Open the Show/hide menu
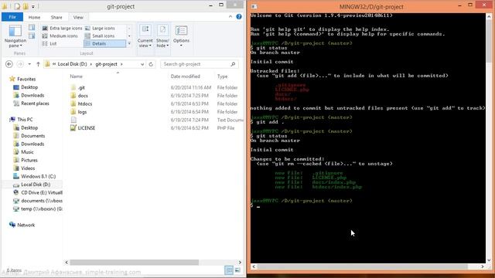The height and width of the screenshot is (278, 495). click(162, 36)
